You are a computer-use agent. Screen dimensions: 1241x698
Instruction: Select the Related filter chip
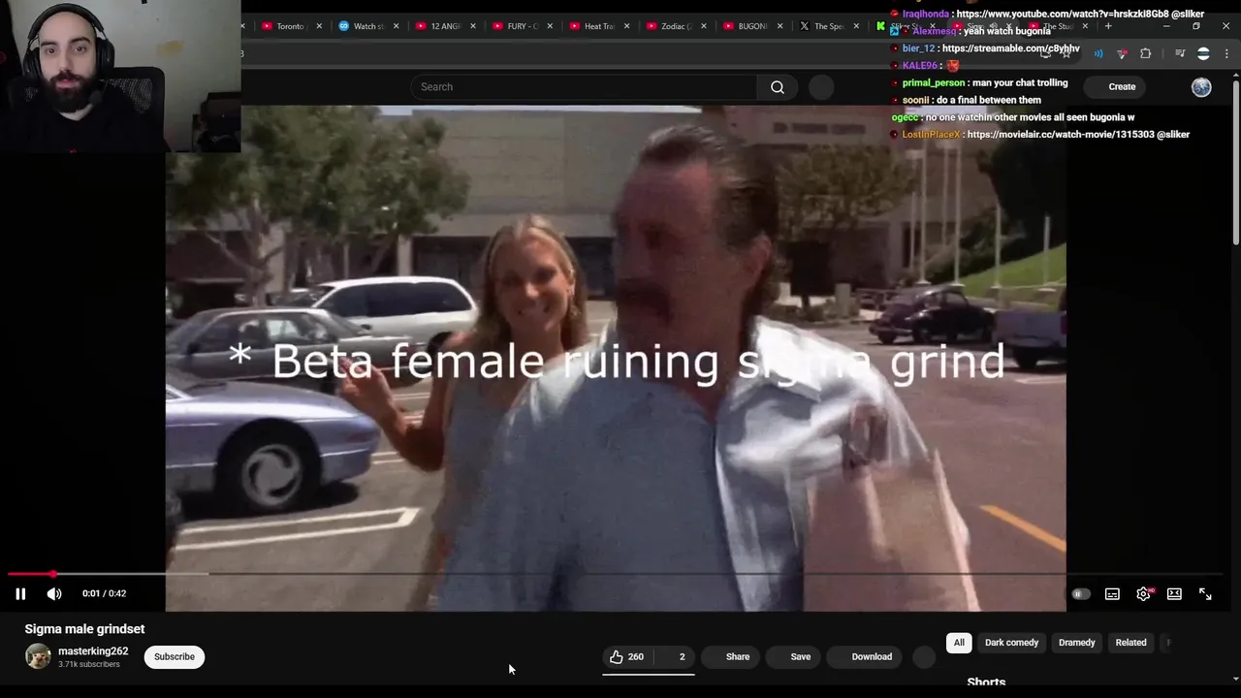point(1130,643)
